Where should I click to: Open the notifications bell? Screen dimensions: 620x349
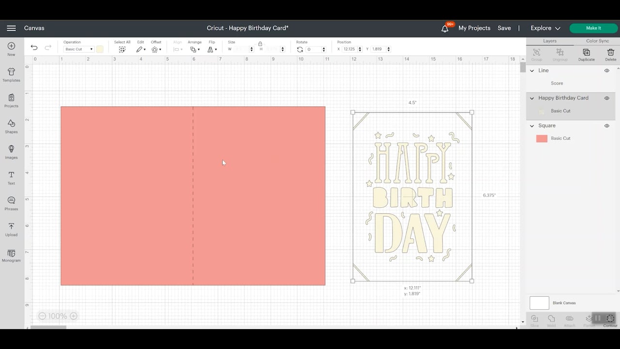445,29
